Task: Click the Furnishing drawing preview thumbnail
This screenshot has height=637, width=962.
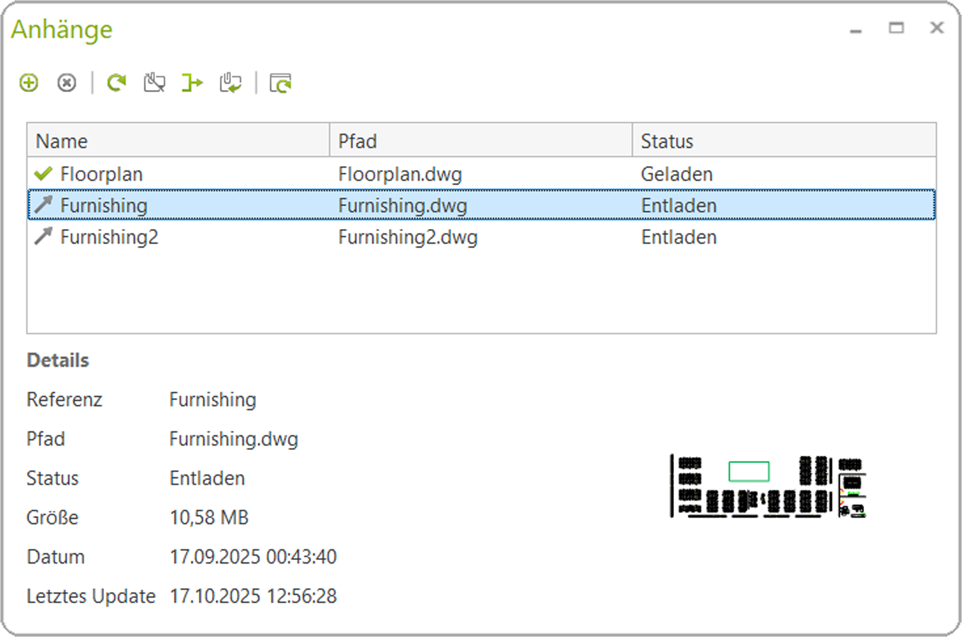Action: [x=768, y=486]
